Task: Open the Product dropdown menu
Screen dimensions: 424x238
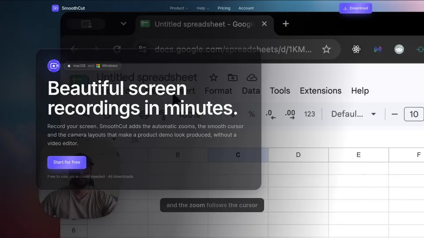Action: pyautogui.click(x=179, y=8)
